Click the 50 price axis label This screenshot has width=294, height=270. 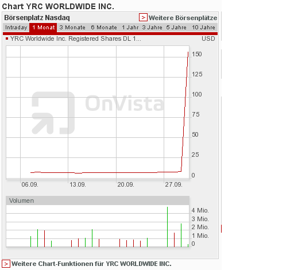click(x=195, y=134)
